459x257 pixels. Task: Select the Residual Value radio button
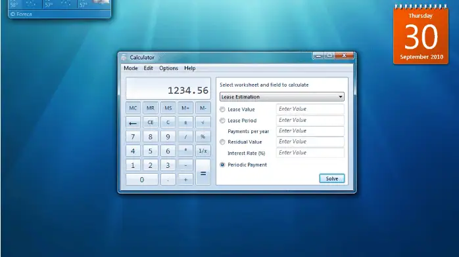click(222, 142)
